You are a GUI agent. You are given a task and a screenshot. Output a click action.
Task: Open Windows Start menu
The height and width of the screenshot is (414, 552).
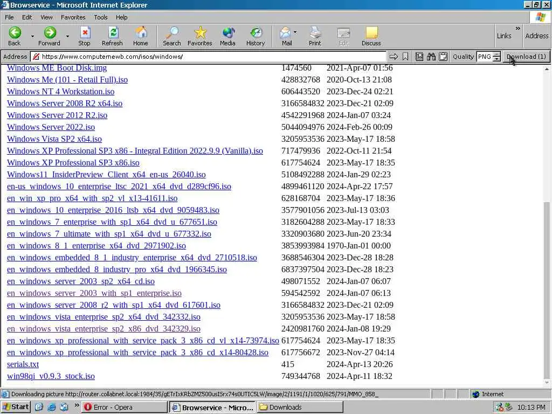point(16,408)
